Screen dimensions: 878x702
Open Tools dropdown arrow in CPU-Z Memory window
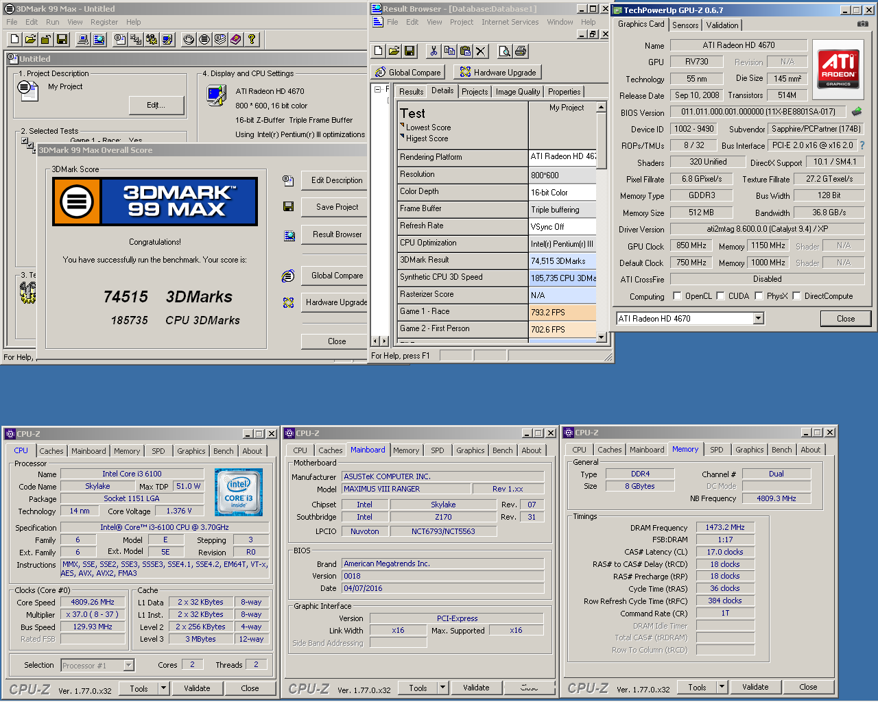[x=722, y=687]
